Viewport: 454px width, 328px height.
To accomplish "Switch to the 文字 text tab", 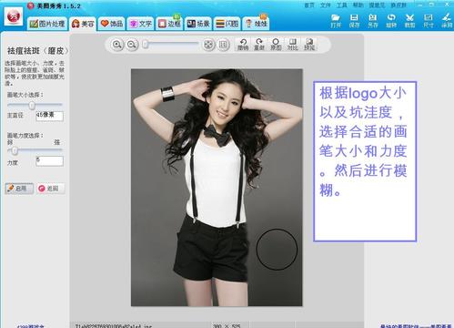I will (x=141, y=24).
